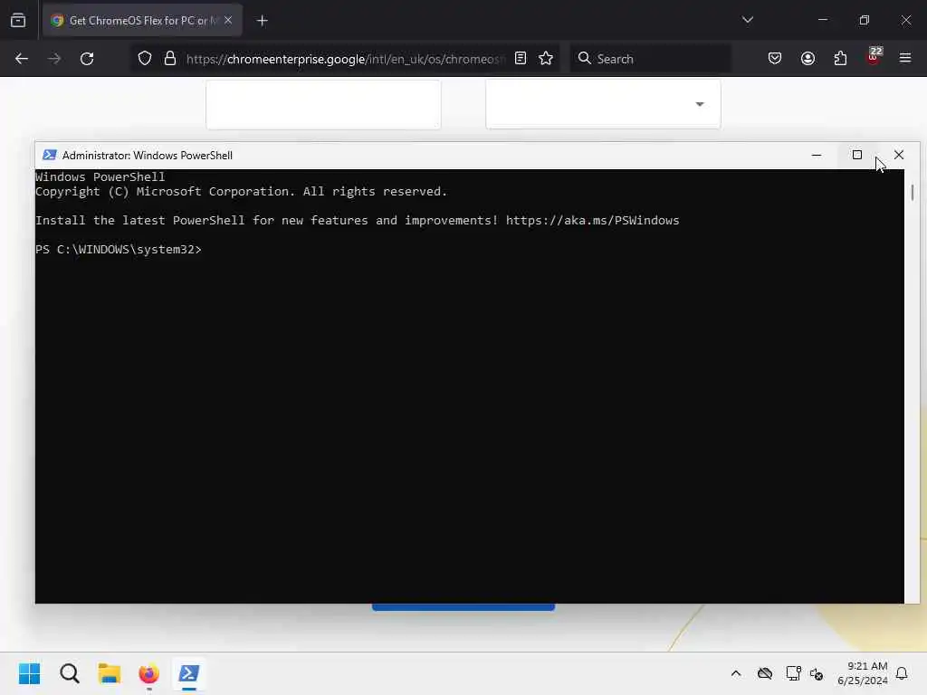Close the PowerShell window
This screenshot has height=695, width=927.
899,155
